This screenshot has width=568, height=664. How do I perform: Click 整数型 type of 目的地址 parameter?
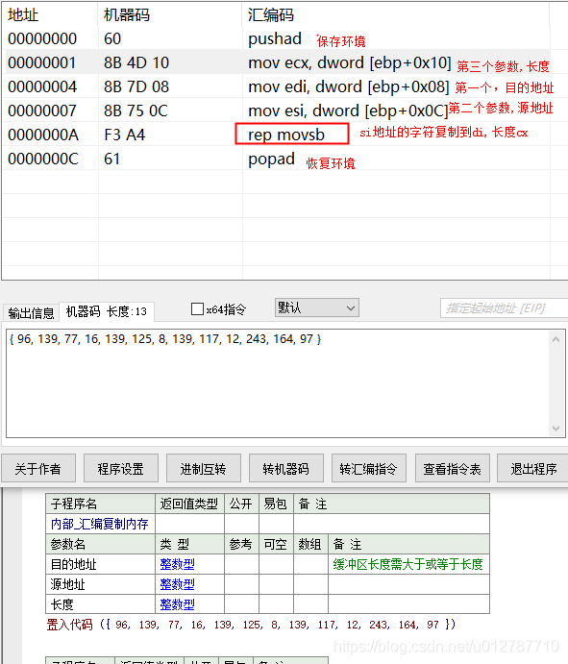178,564
